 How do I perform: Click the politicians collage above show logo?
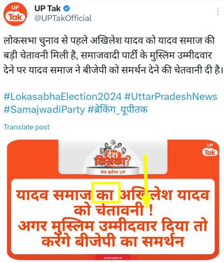point(112,147)
